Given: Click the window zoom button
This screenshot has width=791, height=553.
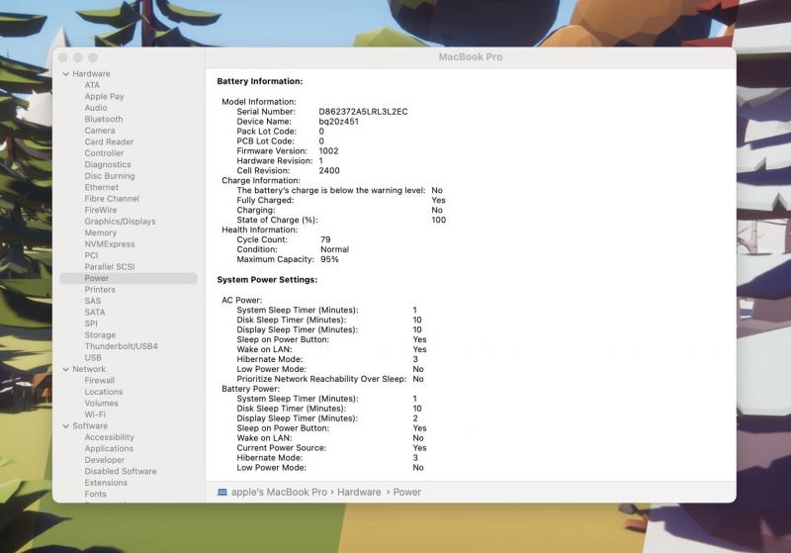Looking at the screenshot, I should (93, 57).
